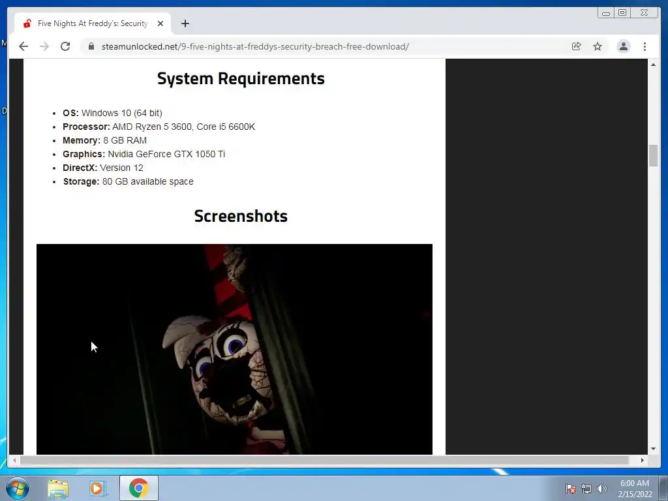668x501 pixels.
Task: Click horizontal scrollbar right arrow
Action: click(x=643, y=460)
